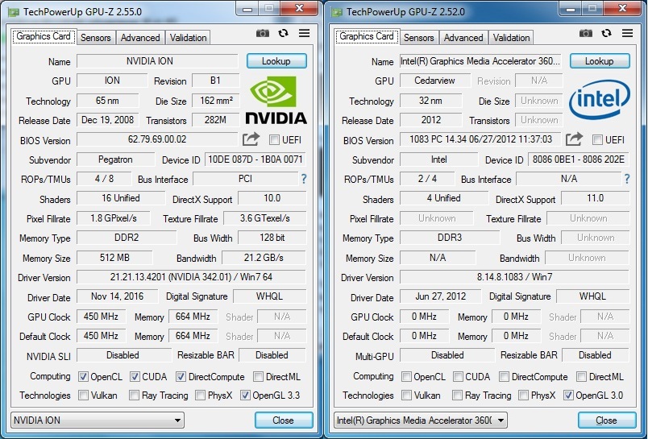648x439 pixels.
Task: Click Bus Interface question mark in Intel window
Action: (x=627, y=179)
